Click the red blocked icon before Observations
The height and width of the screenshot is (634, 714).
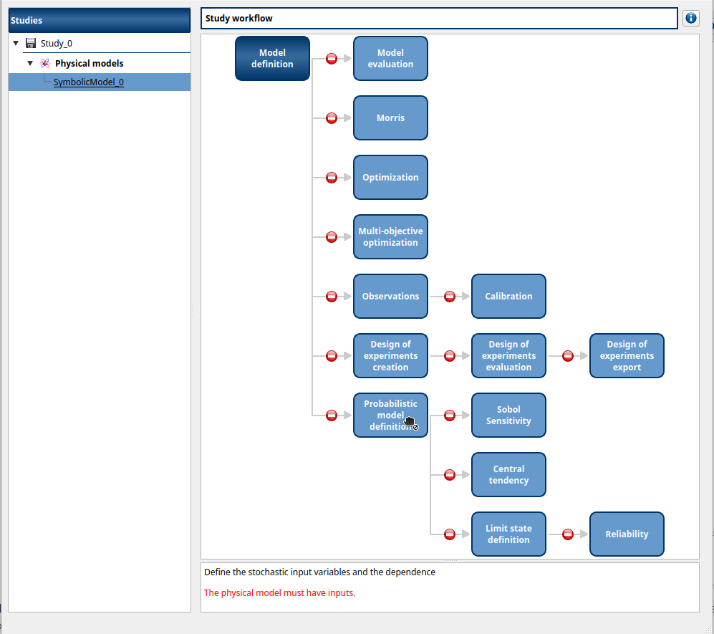click(x=332, y=297)
